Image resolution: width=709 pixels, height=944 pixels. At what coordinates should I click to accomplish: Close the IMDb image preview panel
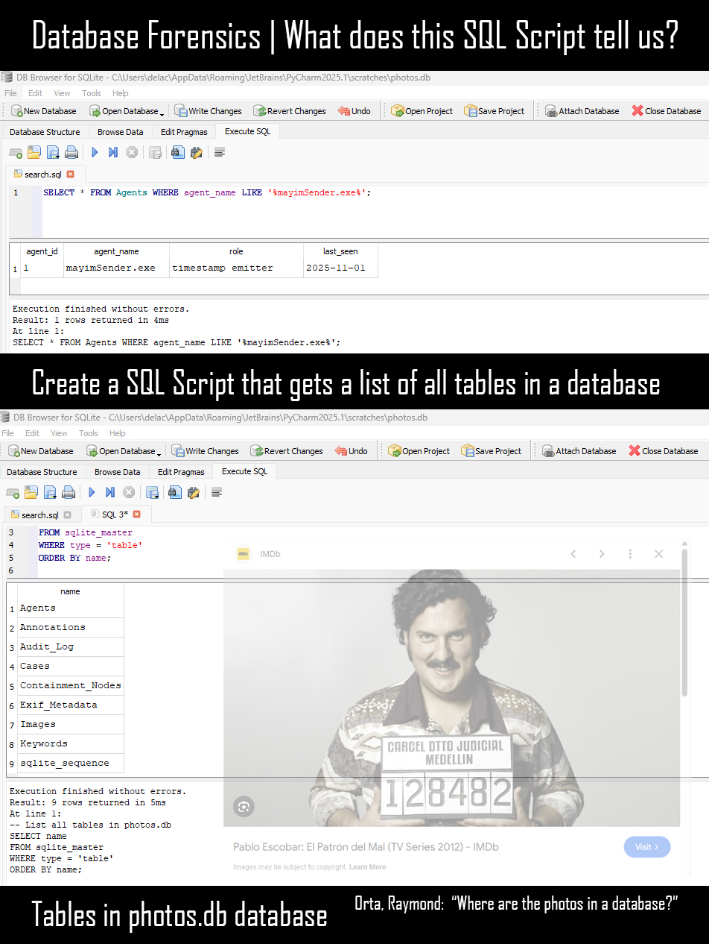click(658, 554)
